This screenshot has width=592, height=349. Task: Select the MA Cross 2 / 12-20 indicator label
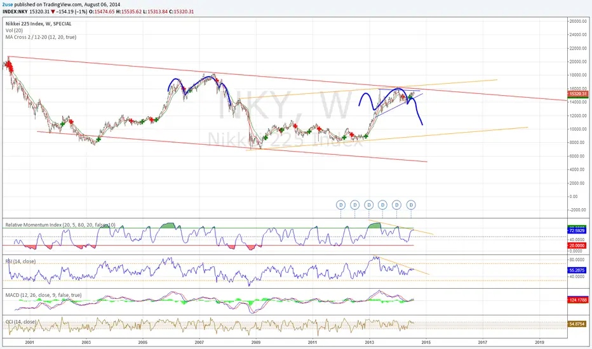[41, 37]
